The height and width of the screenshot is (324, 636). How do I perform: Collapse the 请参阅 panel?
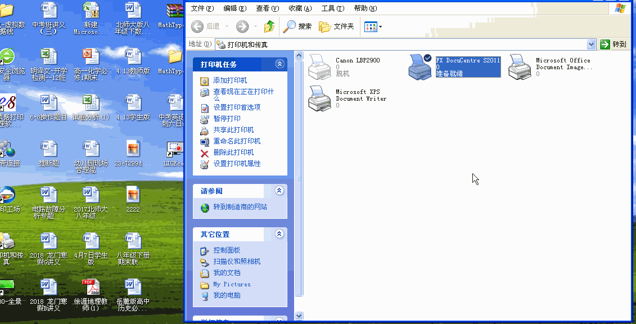[x=279, y=191]
